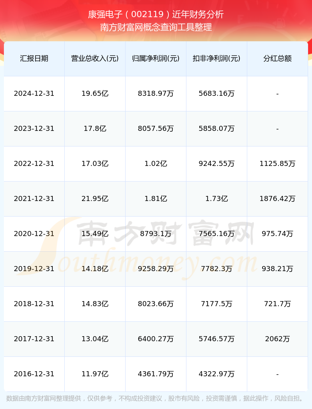Image resolution: width=312 pixels, height=409 pixels.
Task: Click the net profit value 9258.29万
Action: pyautogui.click(x=156, y=269)
